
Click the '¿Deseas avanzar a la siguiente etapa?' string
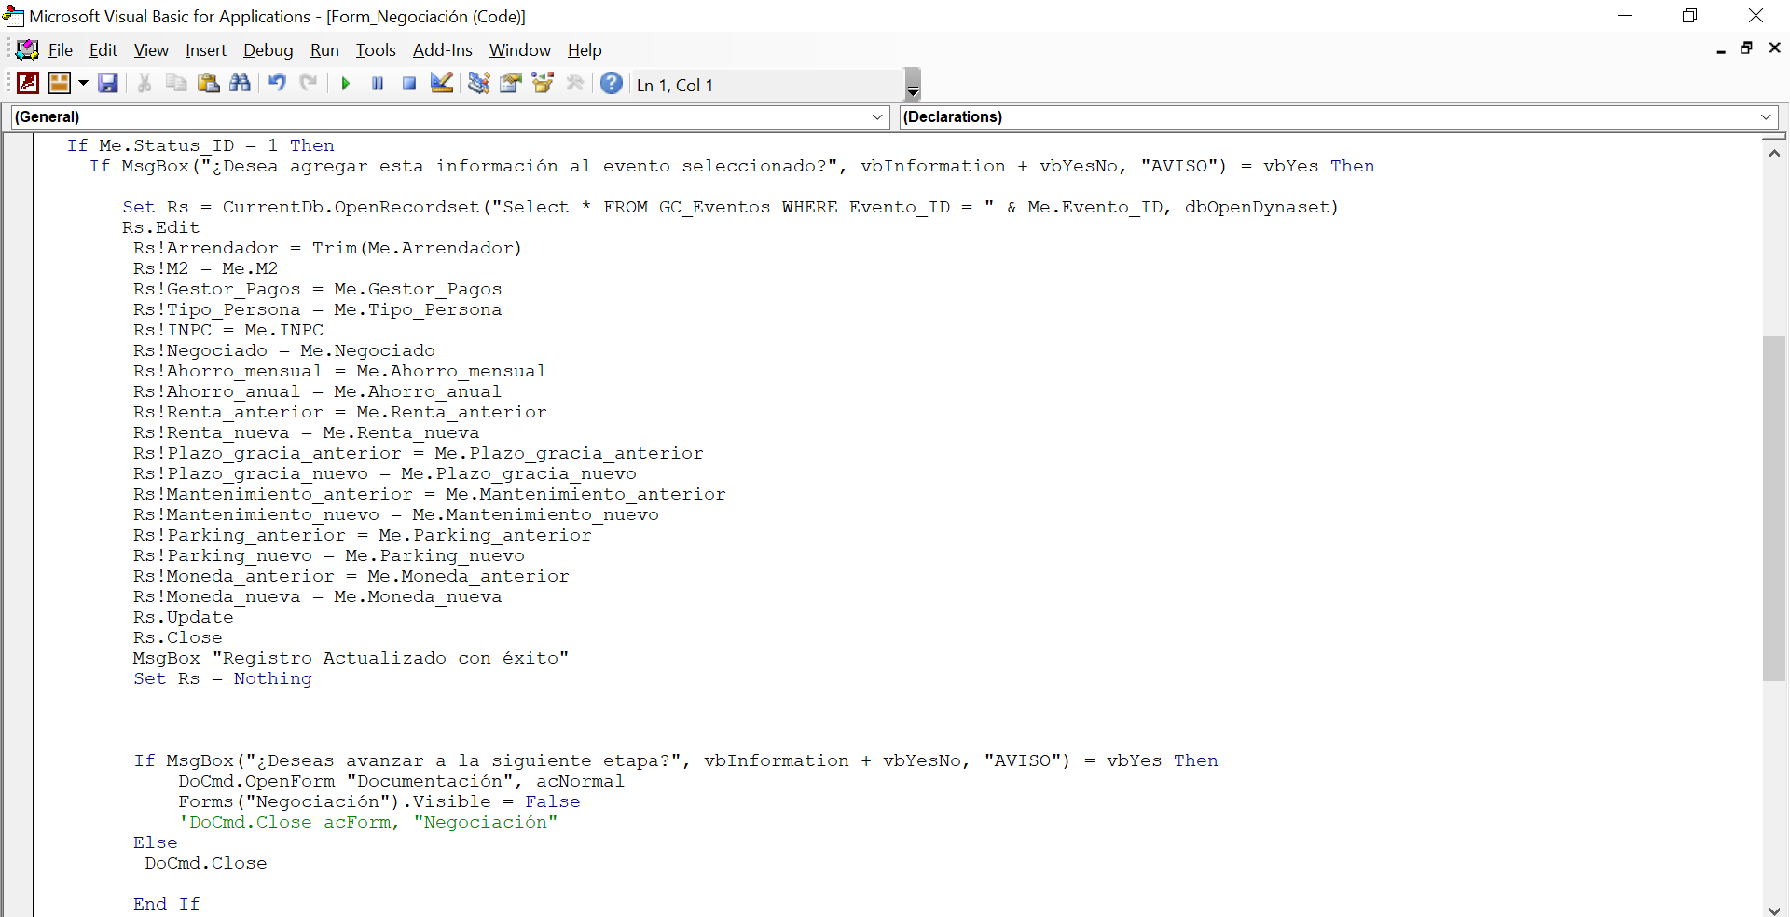coord(463,760)
